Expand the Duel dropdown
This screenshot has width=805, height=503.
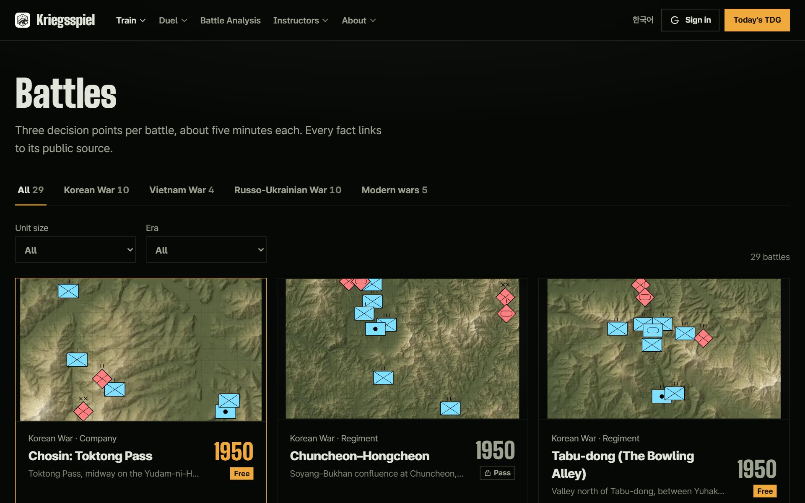tap(173, 20)
